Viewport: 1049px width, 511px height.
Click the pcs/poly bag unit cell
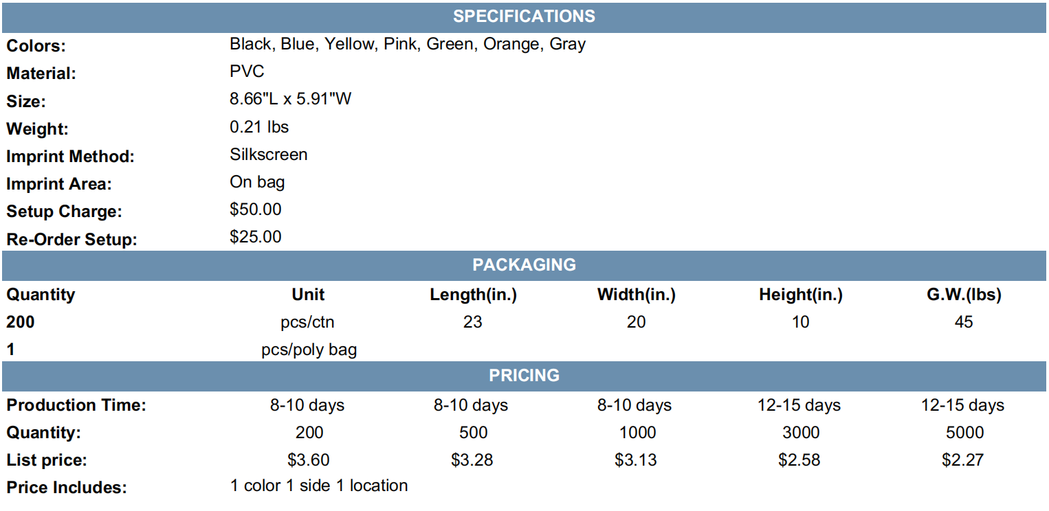[309, 350]
